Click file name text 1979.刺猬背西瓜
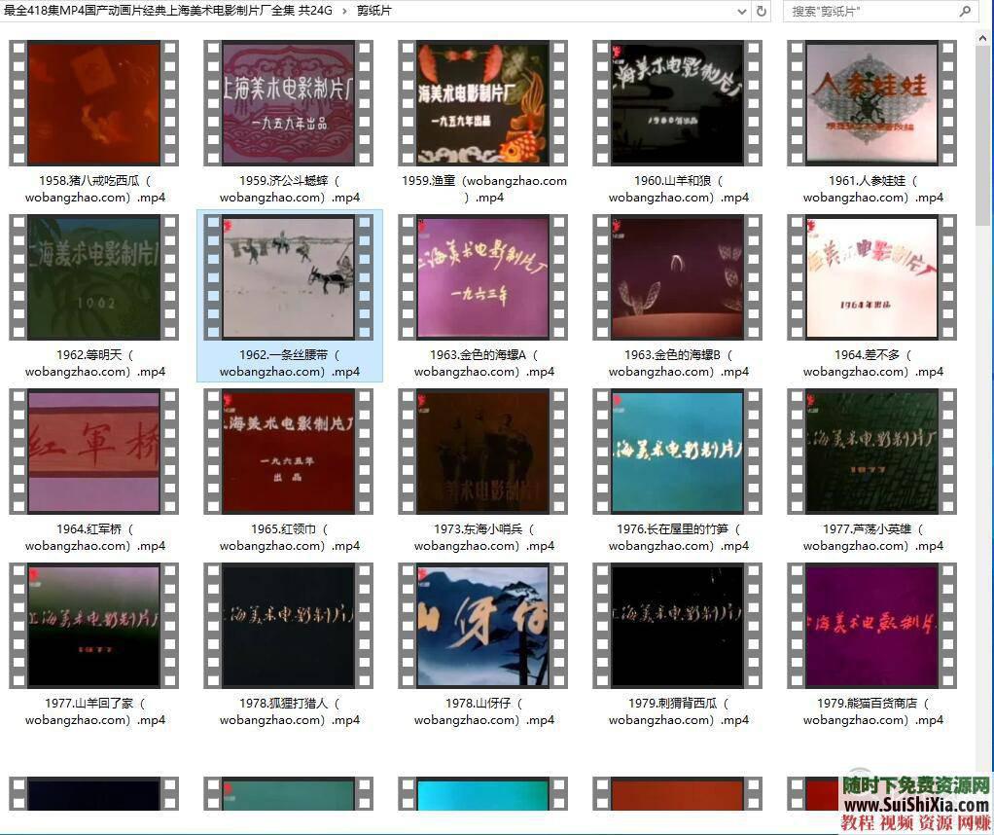994x835 pixels. [679, 711]
